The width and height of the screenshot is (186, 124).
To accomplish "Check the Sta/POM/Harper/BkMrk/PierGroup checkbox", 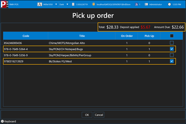I will click(172, 55).
